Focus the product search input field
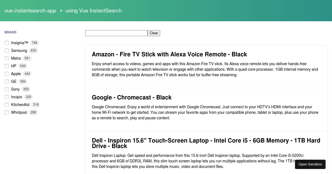 pyautogui.click(x=116, y=33)
